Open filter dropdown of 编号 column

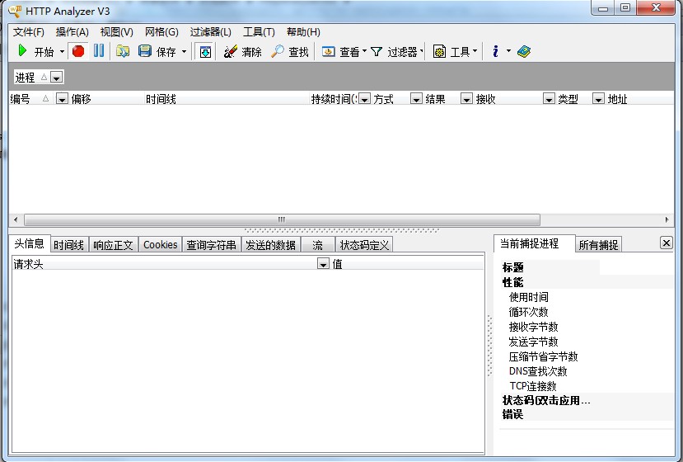point(62,100)
